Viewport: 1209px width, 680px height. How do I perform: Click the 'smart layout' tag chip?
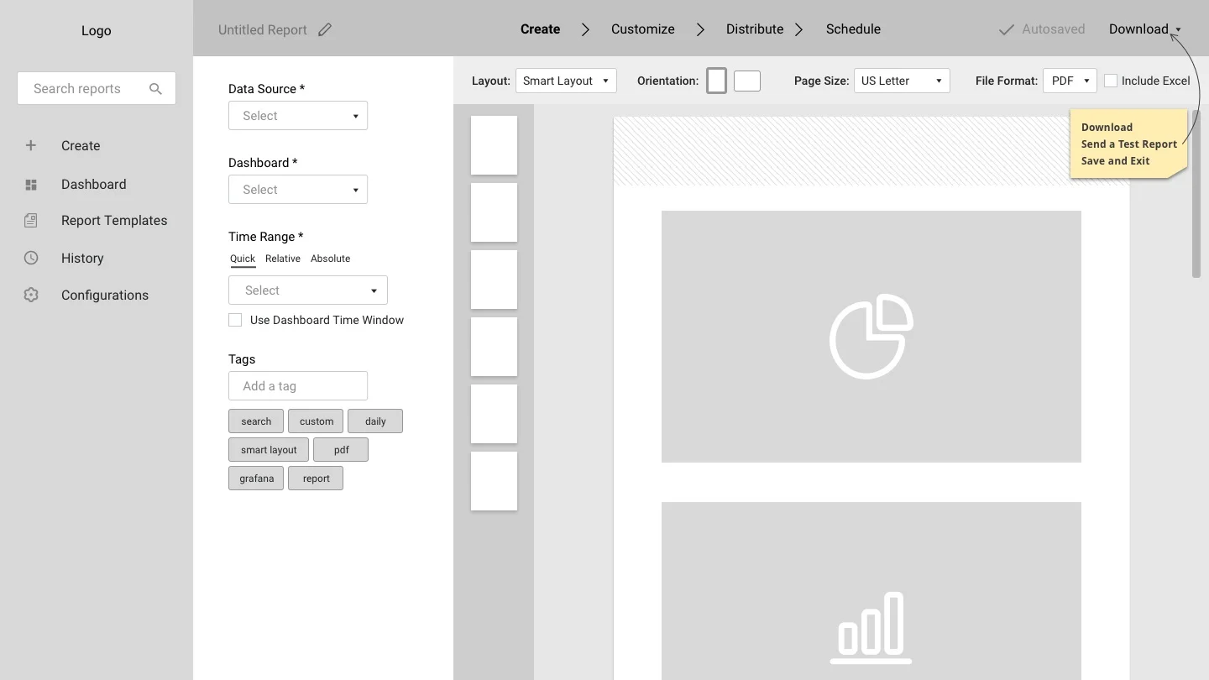269,450
